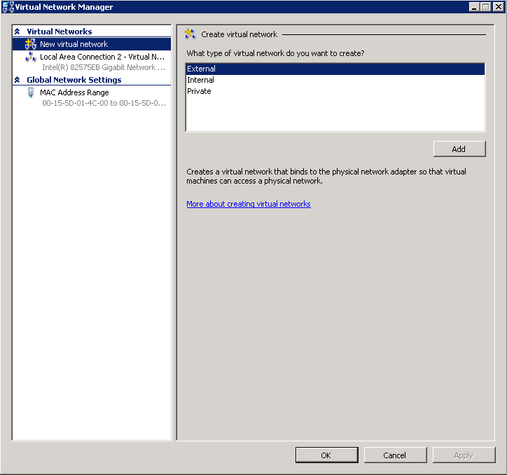Collapse the Virtual Networks section
Image resolution: width=507 pixels, height=475 pixels.
click(x=18, y=32)
